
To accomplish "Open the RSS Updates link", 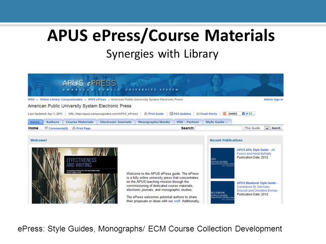I will pyautogui.click(x=182, y=114).
